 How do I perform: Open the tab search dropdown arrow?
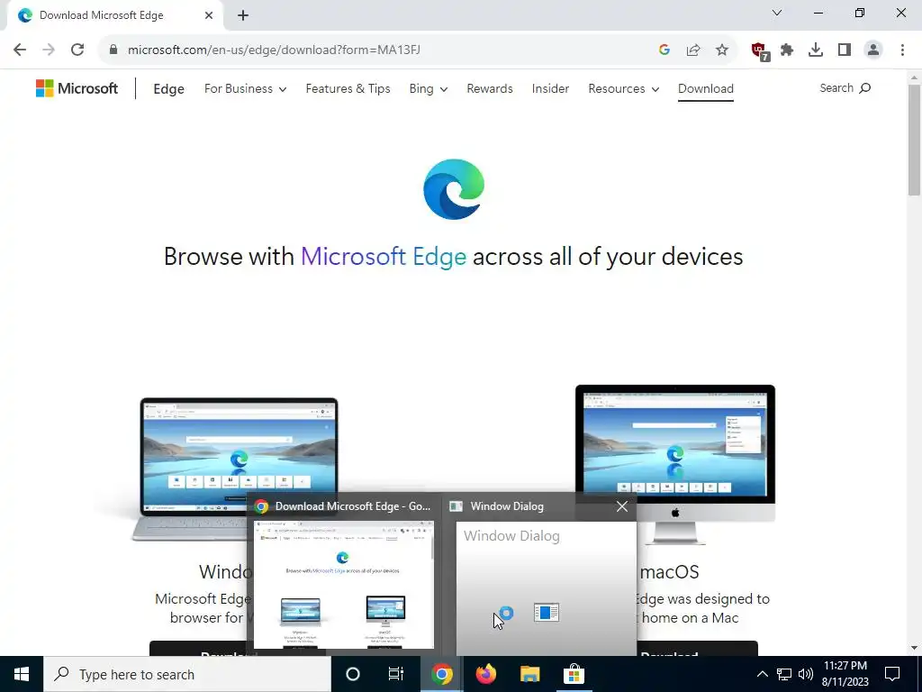(777, 13)
